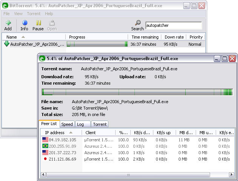This screenshot has height=181, width=238.
Task: Select peer IP 84.19.182.105
Action: (62, 140)
